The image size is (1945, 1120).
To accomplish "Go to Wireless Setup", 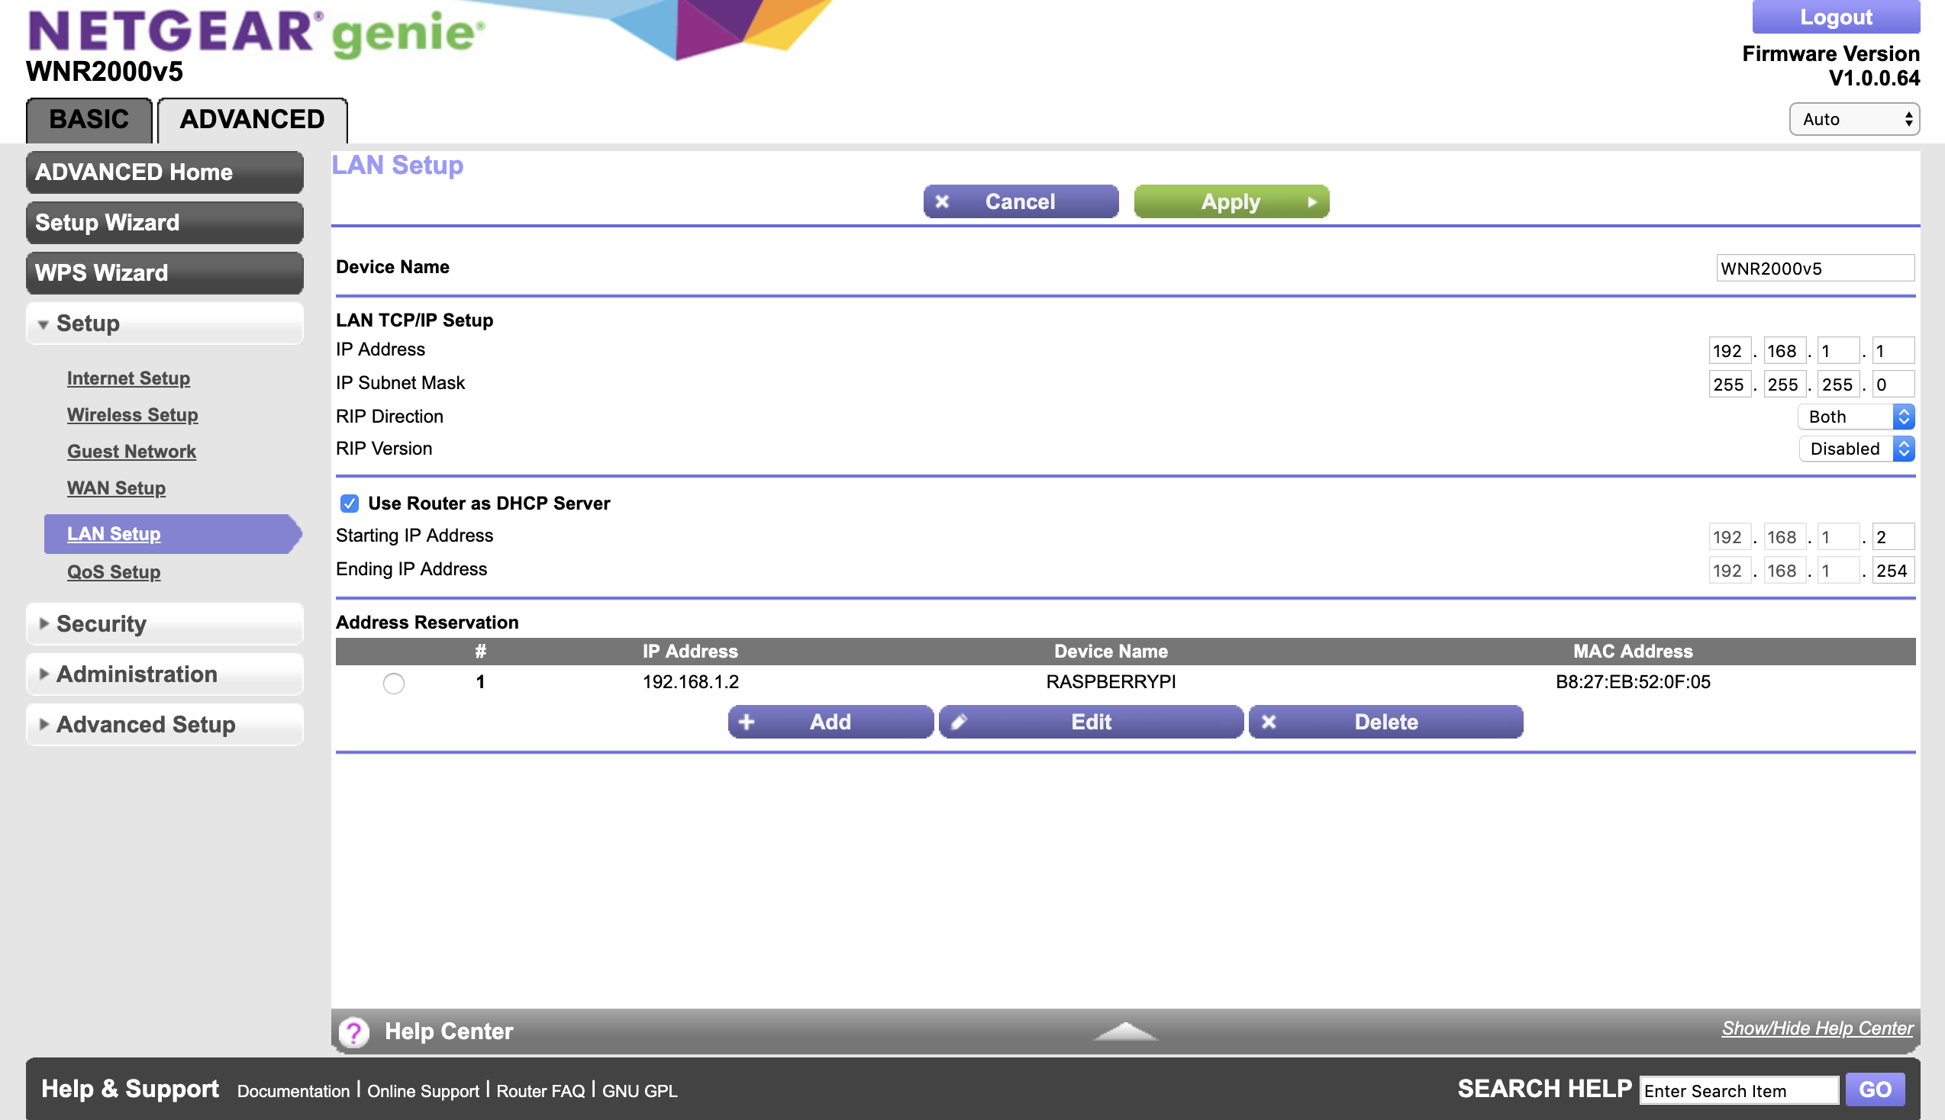I will click(132, 414).
